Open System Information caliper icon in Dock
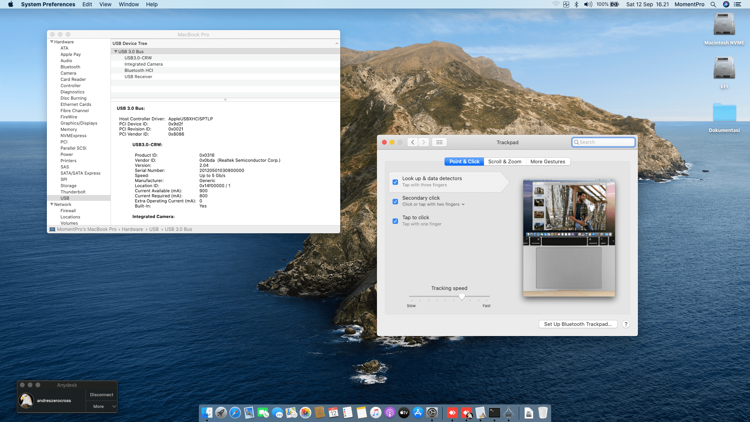Screen dimensions: 750x422 509,413
